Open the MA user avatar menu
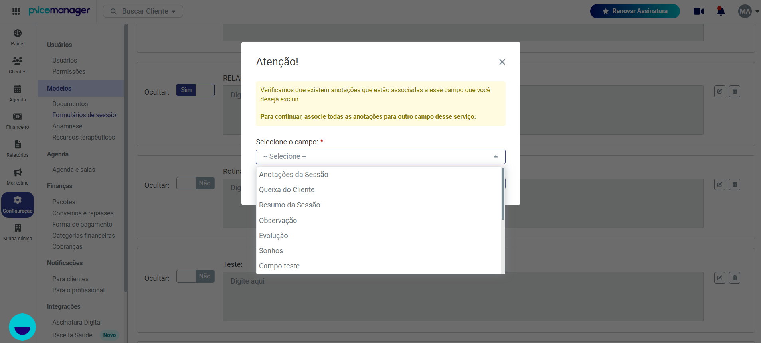The image size is (761, 343). click(x=745, y=11)
